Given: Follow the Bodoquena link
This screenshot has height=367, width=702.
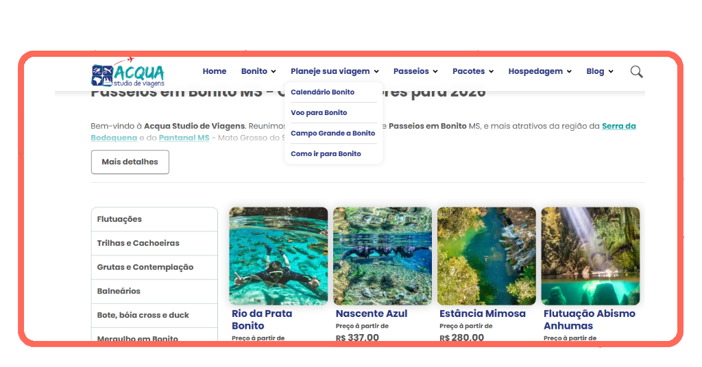Looking at the screenshot, I should [x=114, y=138].
